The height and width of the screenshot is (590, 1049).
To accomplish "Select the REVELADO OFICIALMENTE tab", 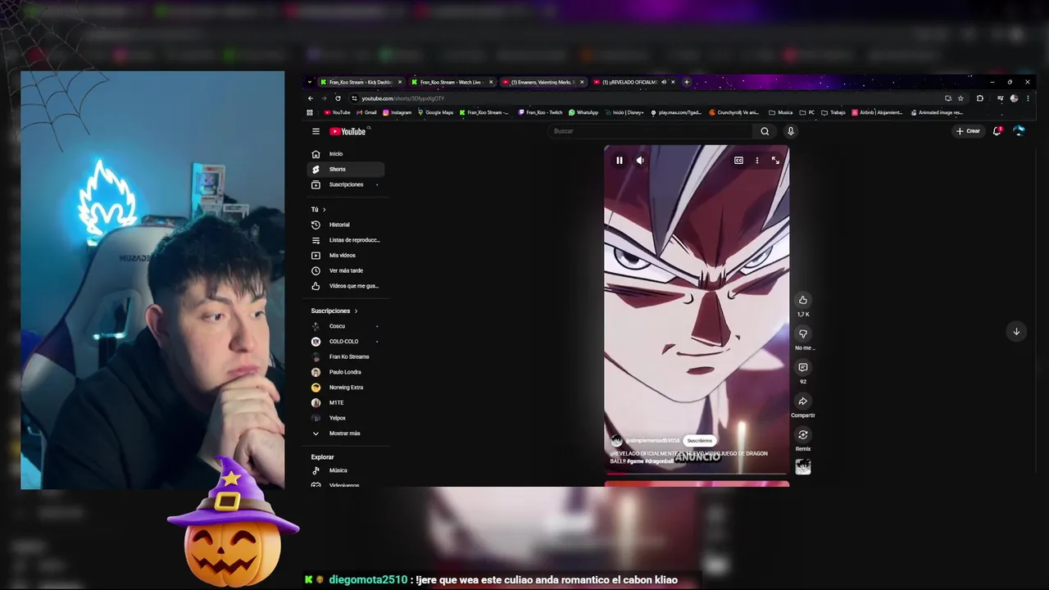I will pyautogui.click(x=631, y=82).
